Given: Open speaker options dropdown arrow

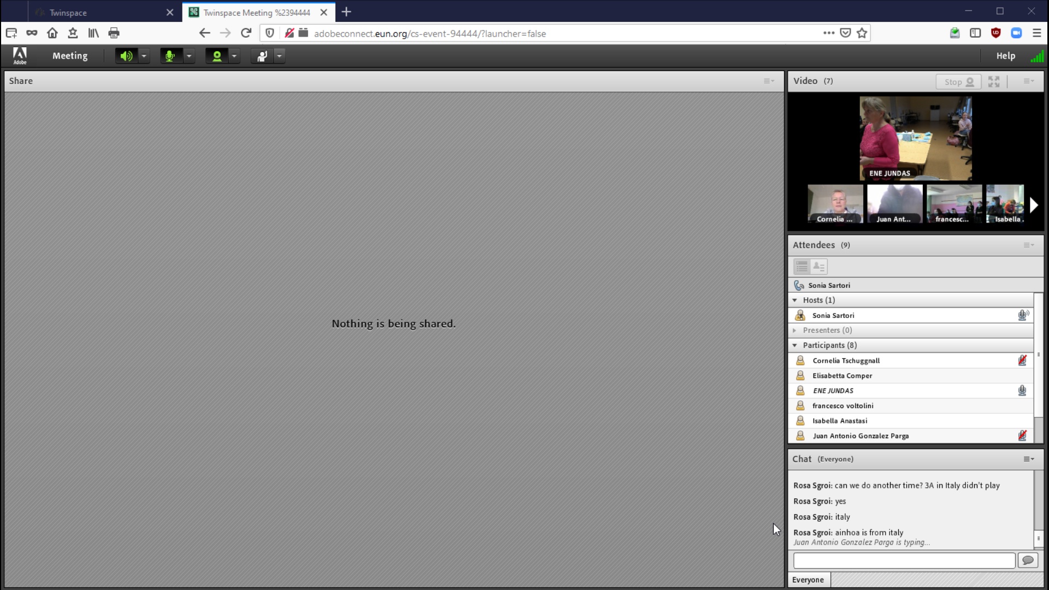Looking at the screenshot, I should (x=144, y=56).
